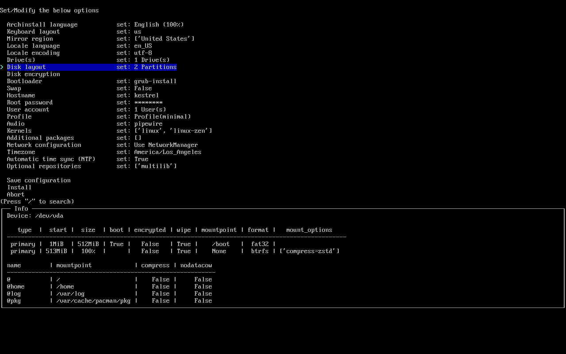This screenshot has height=354, width=566.
Task: Click the 'mount_options' column header
Action: tap(310, 230)
